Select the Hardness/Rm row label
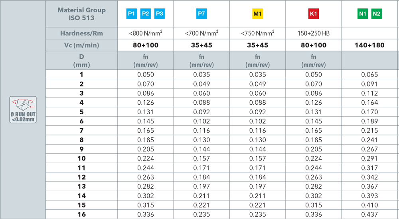399x219 pixels. (82, 33)
